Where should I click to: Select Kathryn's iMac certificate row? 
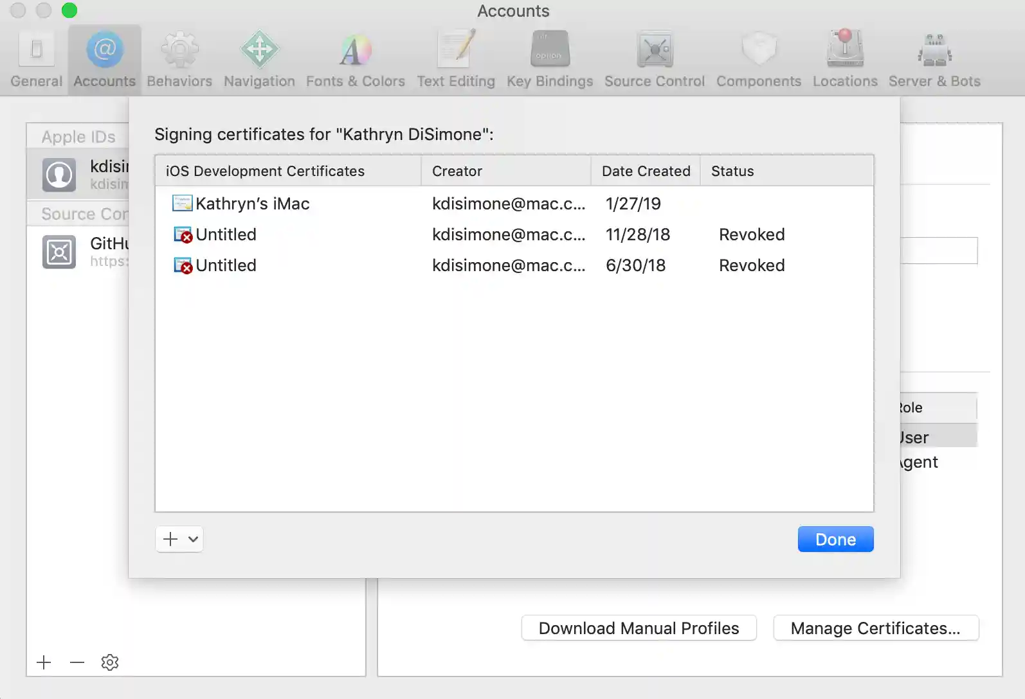coord(253,204)
